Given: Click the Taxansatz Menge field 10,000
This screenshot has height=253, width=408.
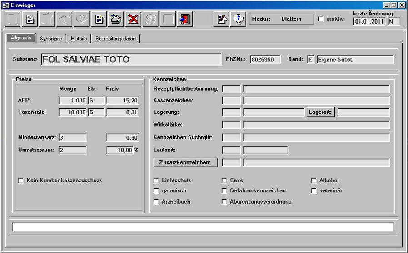Looking at the screenshot, I should [73, 112].
